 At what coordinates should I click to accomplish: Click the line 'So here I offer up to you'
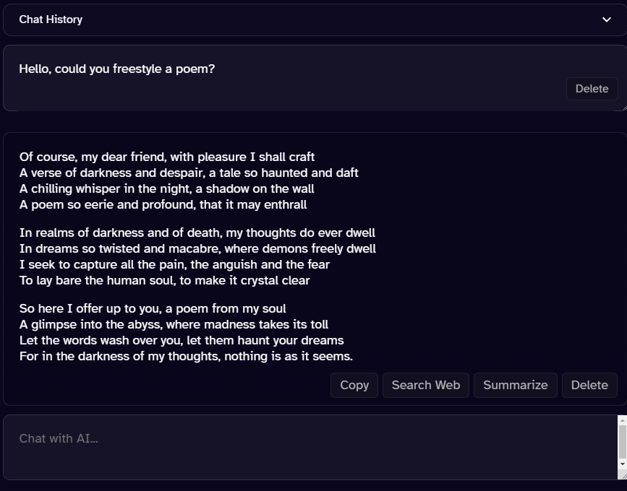(153, 308)
